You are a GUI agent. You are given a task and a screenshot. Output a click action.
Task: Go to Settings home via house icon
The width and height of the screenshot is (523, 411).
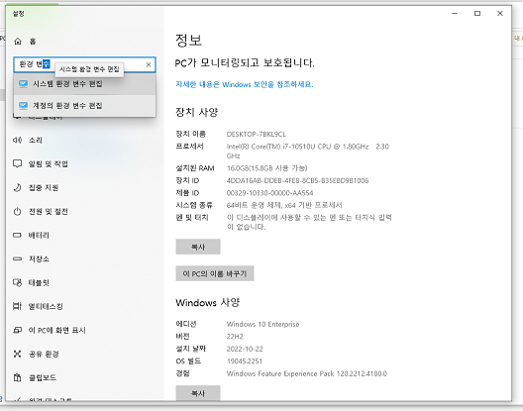tap(18, 42)
